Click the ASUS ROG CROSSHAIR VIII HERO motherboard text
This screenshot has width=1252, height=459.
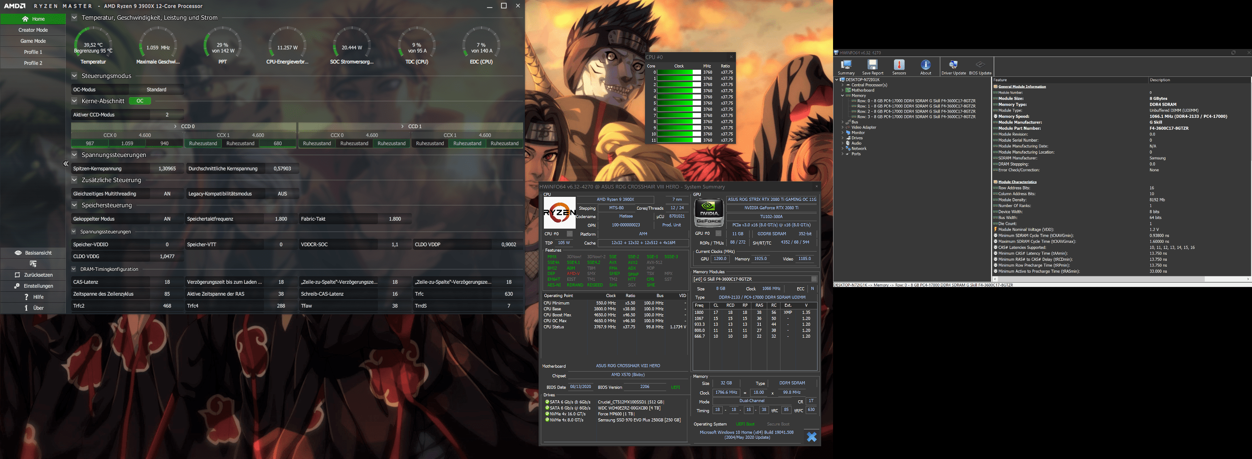(628, 366)
